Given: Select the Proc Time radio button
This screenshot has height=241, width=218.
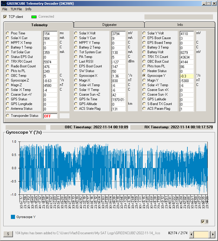Looking at the screenshot, I should pyautogui.click(x=8, y=33).
